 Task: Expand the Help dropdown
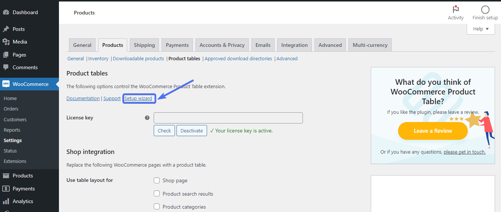(480, 29)
